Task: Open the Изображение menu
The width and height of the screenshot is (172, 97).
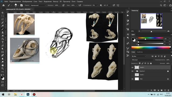Action: click(27, 2)
